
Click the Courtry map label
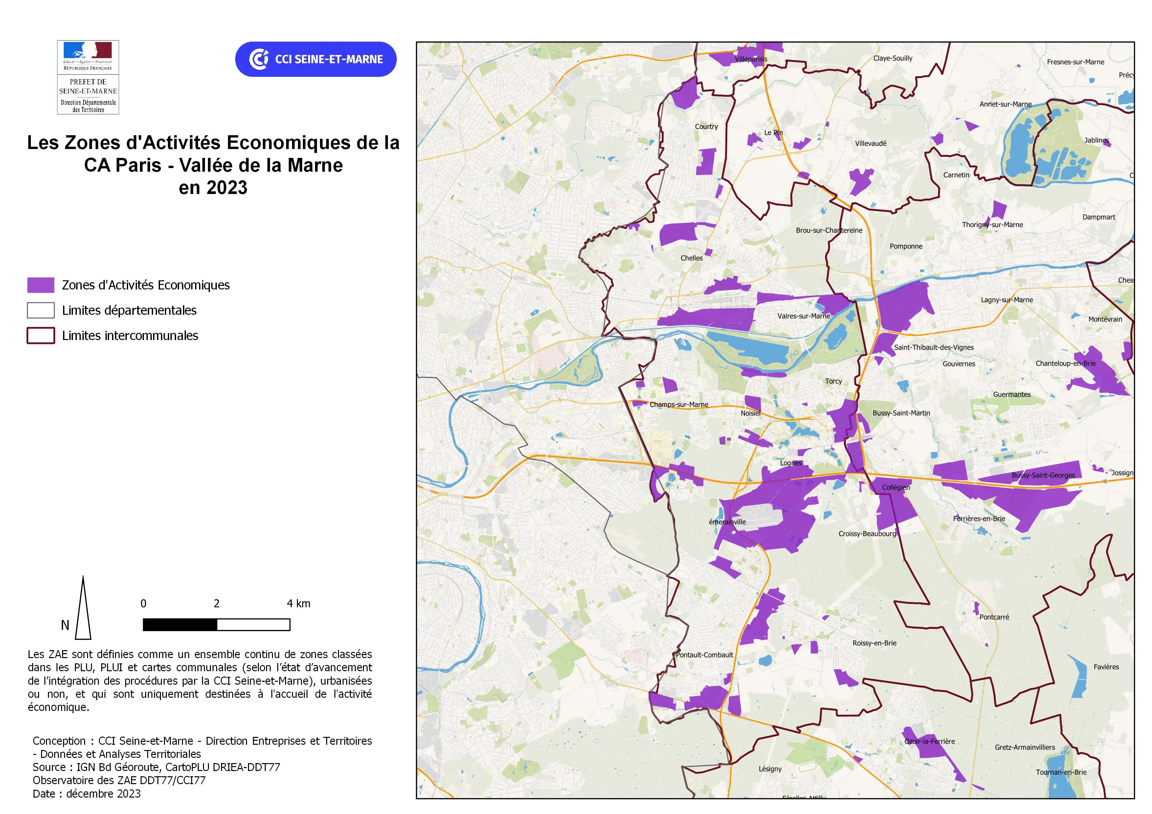click(706, 127)
